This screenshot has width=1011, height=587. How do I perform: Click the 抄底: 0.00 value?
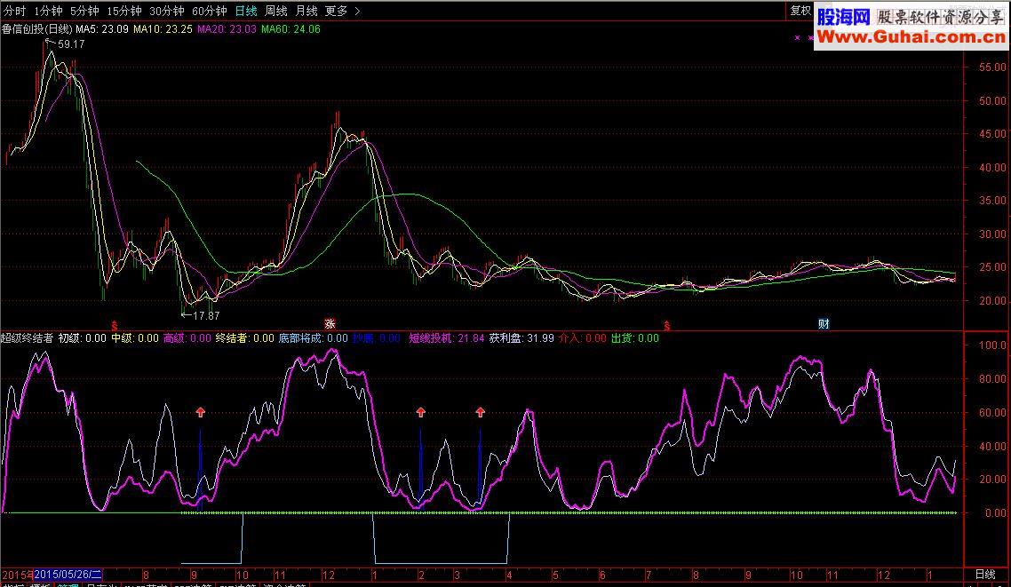click(x=376, y=338)
